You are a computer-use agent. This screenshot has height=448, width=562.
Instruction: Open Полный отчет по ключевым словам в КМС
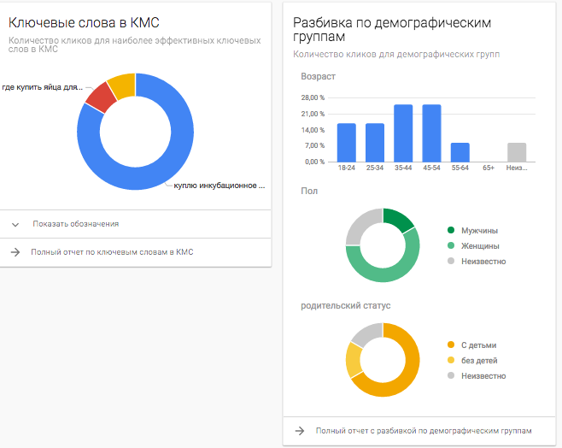(112, 252)
